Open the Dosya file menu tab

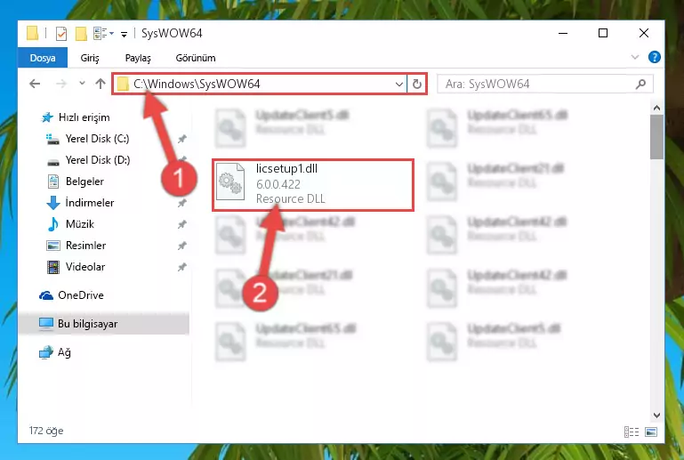(43, 58)
